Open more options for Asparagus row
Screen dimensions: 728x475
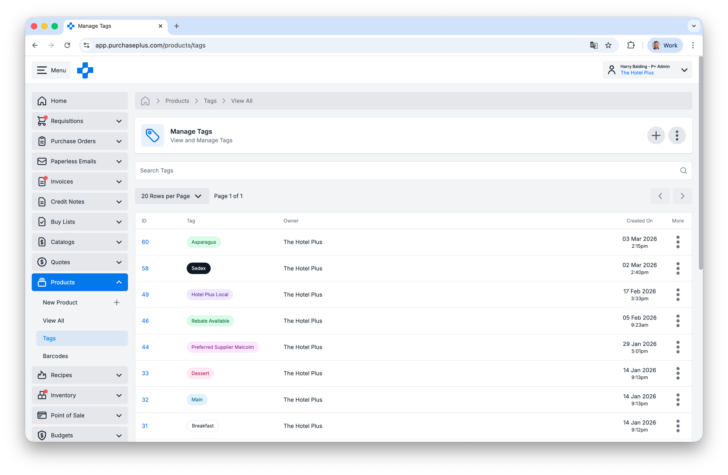click(x=678, y=242)
